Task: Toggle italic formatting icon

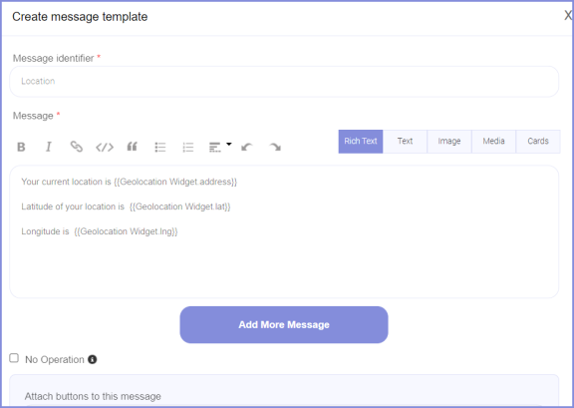Action: coord(48,147)
